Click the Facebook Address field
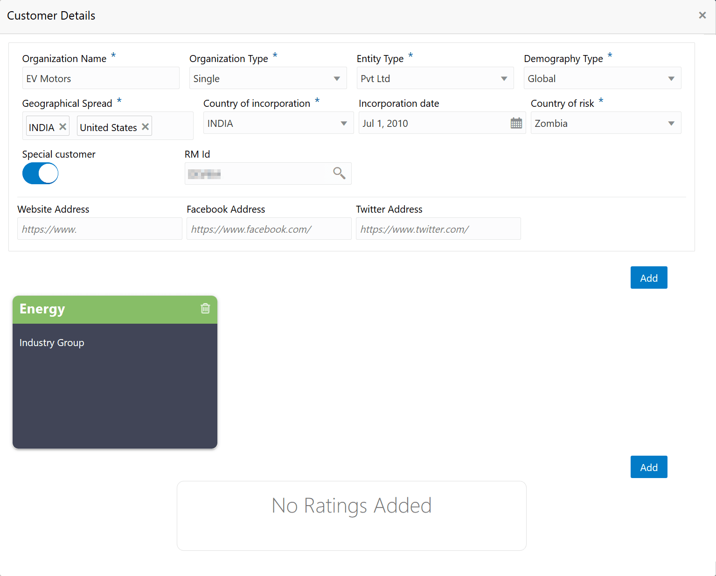Image resolution: width=716 pixels, height=576 pixels. coord(269,229)
